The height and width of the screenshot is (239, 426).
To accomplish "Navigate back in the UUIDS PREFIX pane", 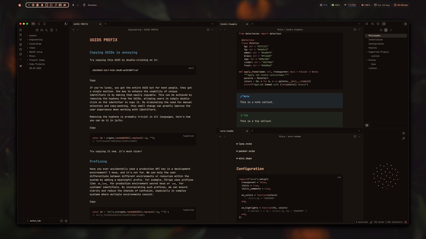I will point(73,30).
